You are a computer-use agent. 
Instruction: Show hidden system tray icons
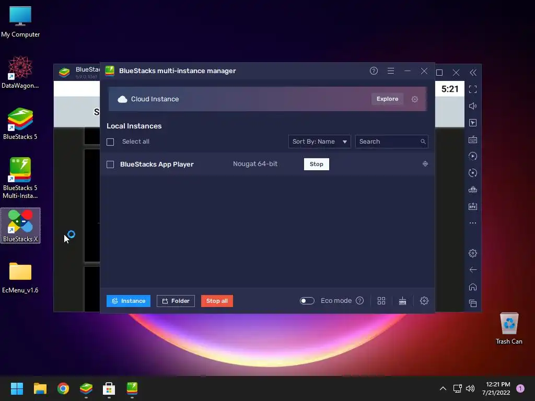pyautogui.click(x=443, y=388)
